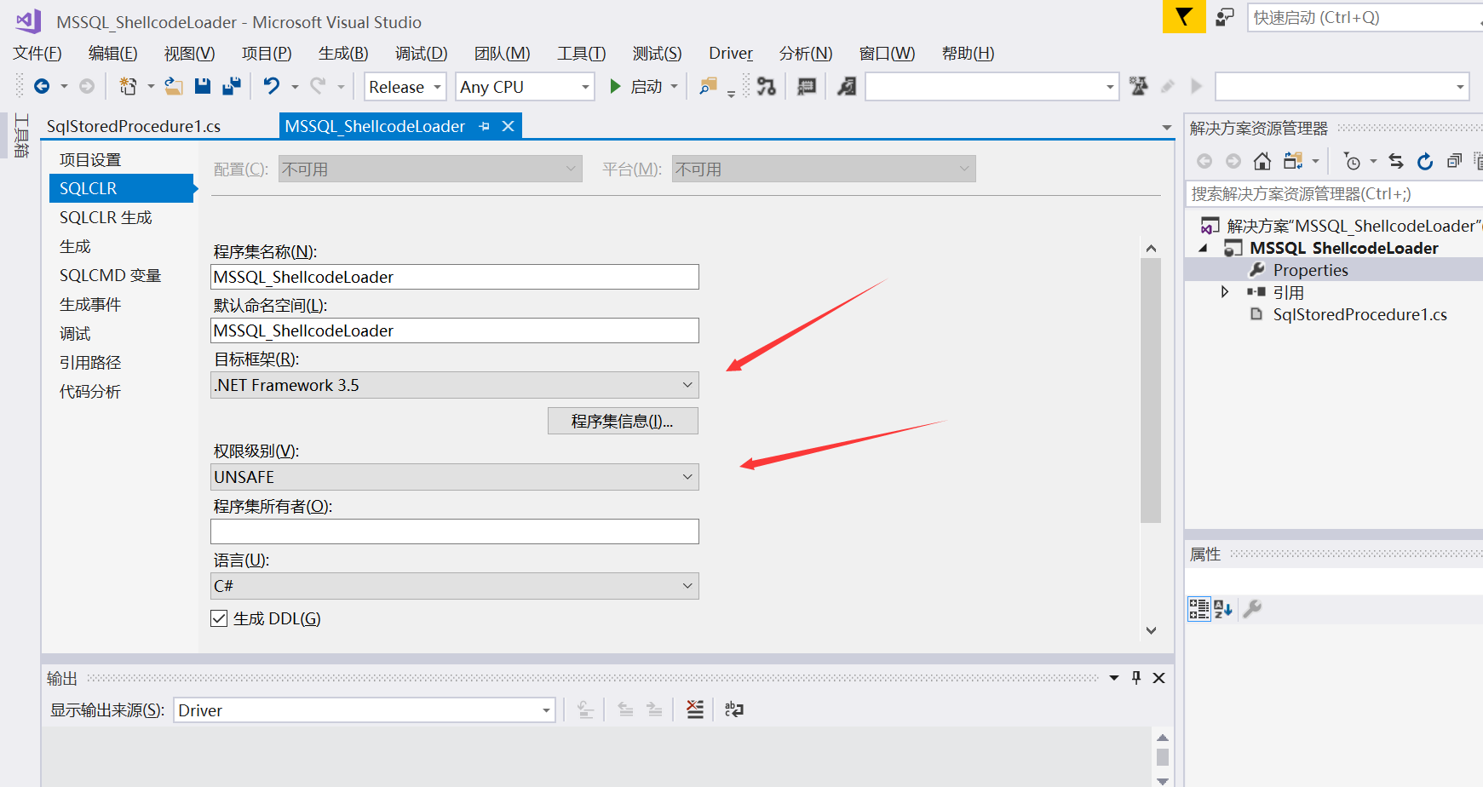Select the SQLCMD 变量 page
The image size is (1483, 787).
coord(110,275)
